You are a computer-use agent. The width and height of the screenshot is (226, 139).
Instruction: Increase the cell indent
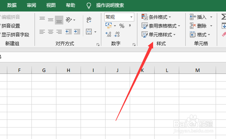point(77,31)
